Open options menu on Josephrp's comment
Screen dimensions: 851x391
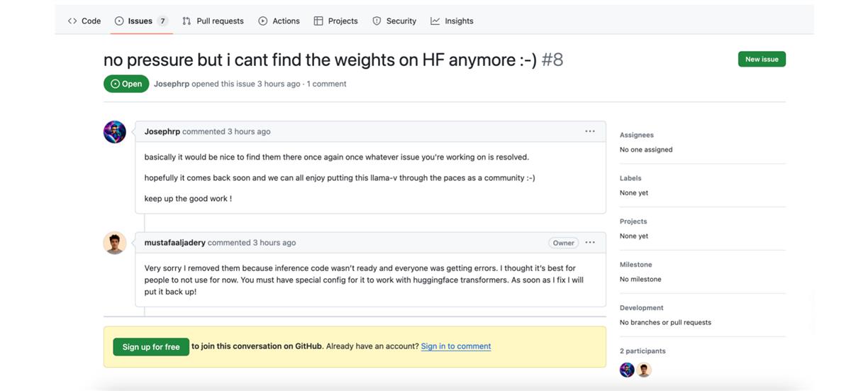click(590, 131)
